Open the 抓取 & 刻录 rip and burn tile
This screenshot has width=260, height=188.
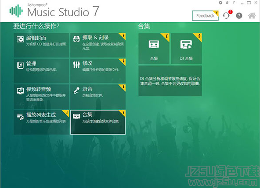(98, 45)
